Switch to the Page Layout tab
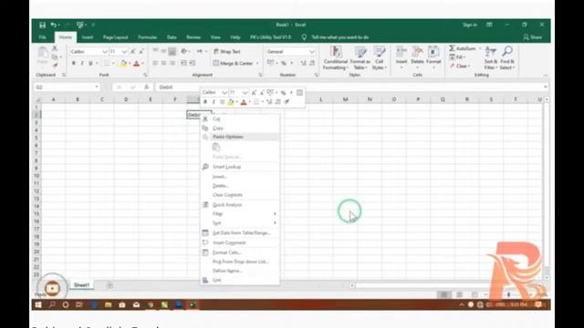This screenshot has width=584, height=328. [116, 37]
